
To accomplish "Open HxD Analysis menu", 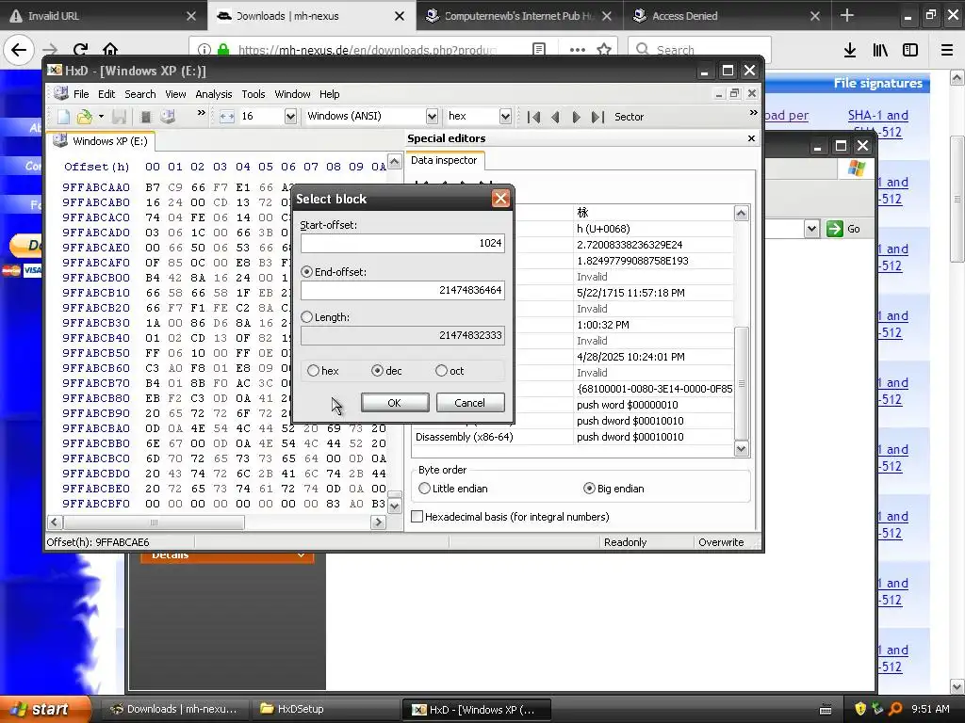I will [214, 94].
